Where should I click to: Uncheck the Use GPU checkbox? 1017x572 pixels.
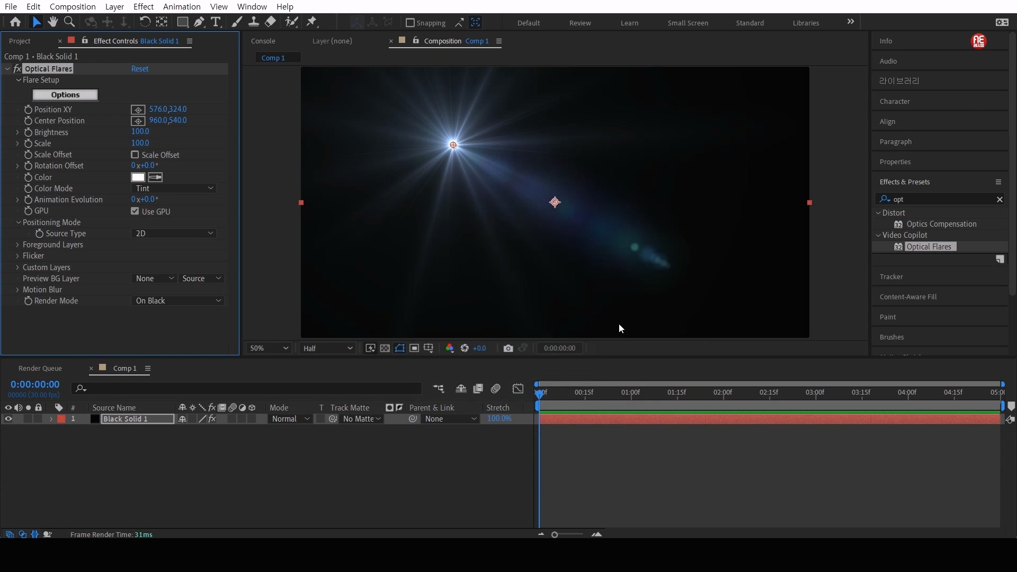[135, 211]
